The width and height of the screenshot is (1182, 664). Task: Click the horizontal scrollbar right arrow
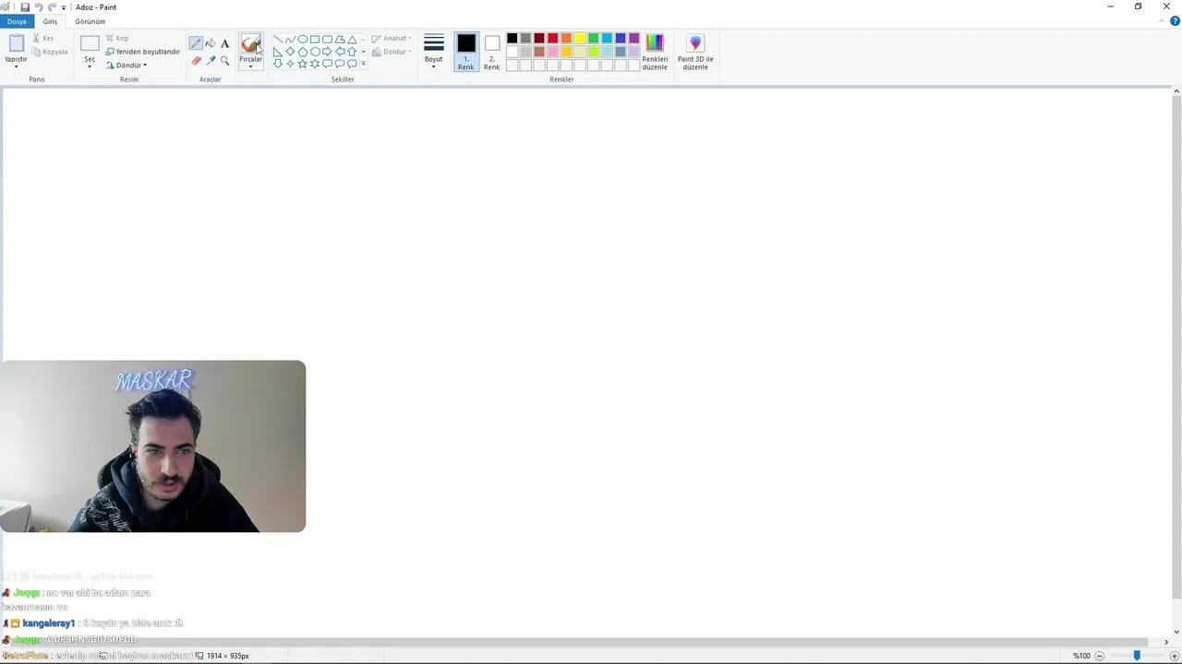tap(1165, 642)
